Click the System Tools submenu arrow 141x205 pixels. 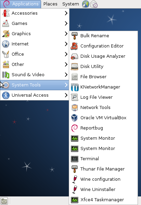[x=66, y=85]
